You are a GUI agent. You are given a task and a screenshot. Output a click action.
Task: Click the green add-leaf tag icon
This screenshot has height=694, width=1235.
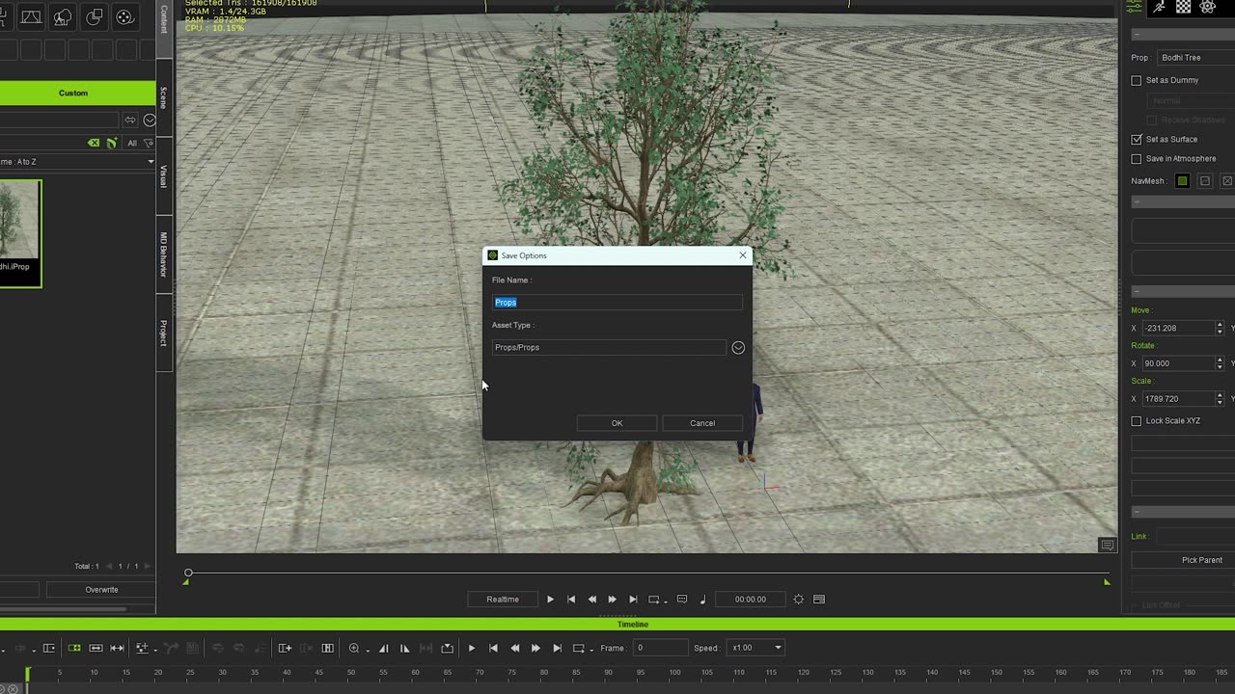coord(112,143)
